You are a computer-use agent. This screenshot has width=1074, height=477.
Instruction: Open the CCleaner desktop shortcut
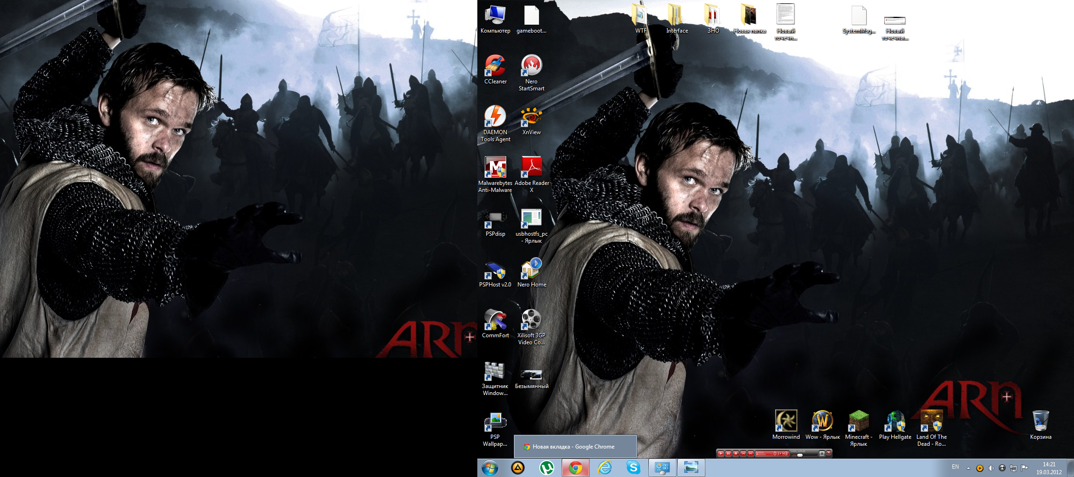pos(495,66)
